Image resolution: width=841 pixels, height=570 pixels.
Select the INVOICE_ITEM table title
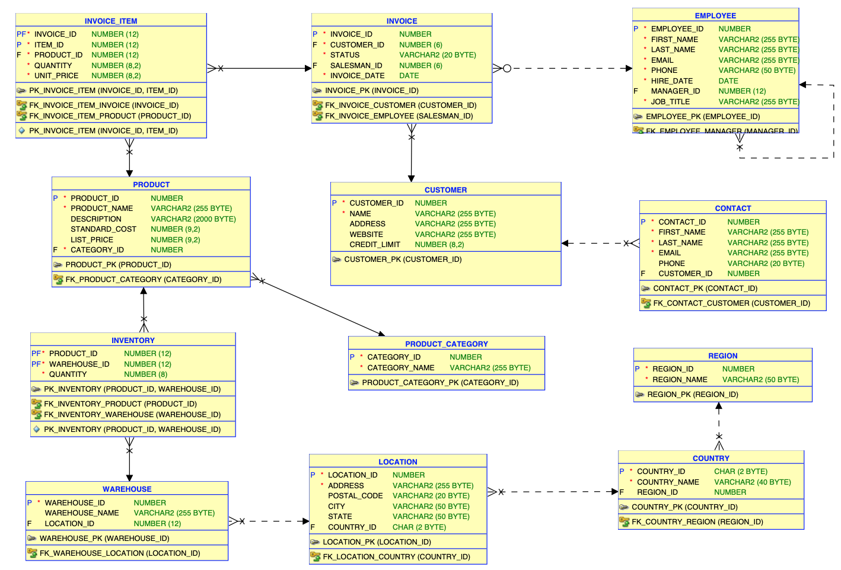[111, 21]
